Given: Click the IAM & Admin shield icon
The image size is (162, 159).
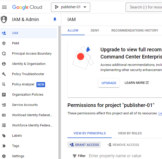Looking at the screenshot, I should point(4,19).
